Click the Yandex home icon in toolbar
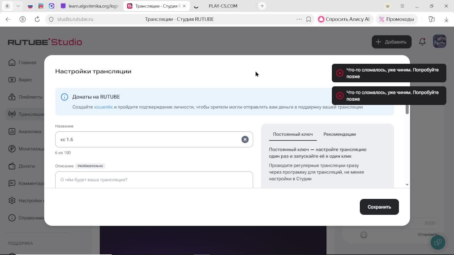The image size is (454, 255). click(23, 19)
